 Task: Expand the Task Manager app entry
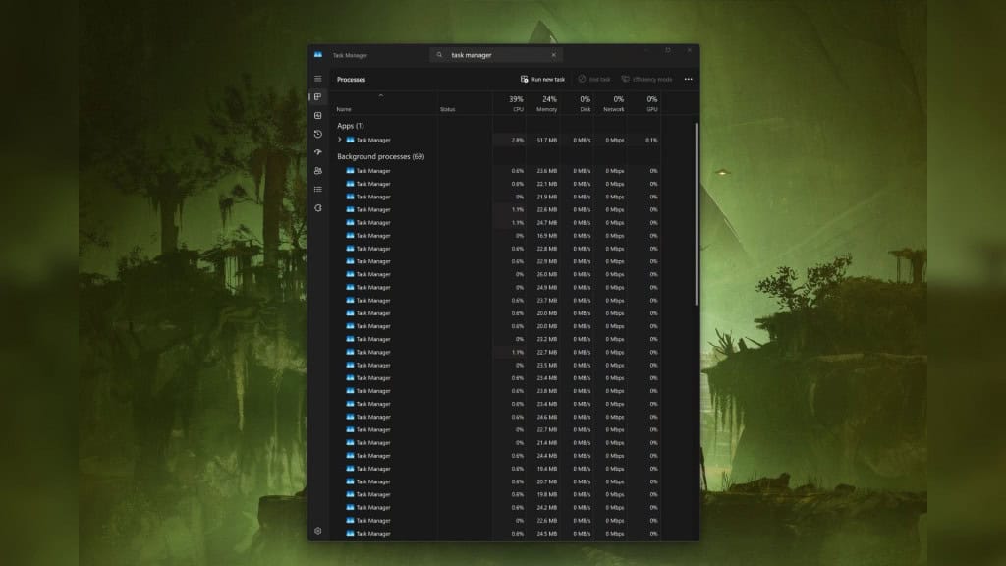click(341, 140)
